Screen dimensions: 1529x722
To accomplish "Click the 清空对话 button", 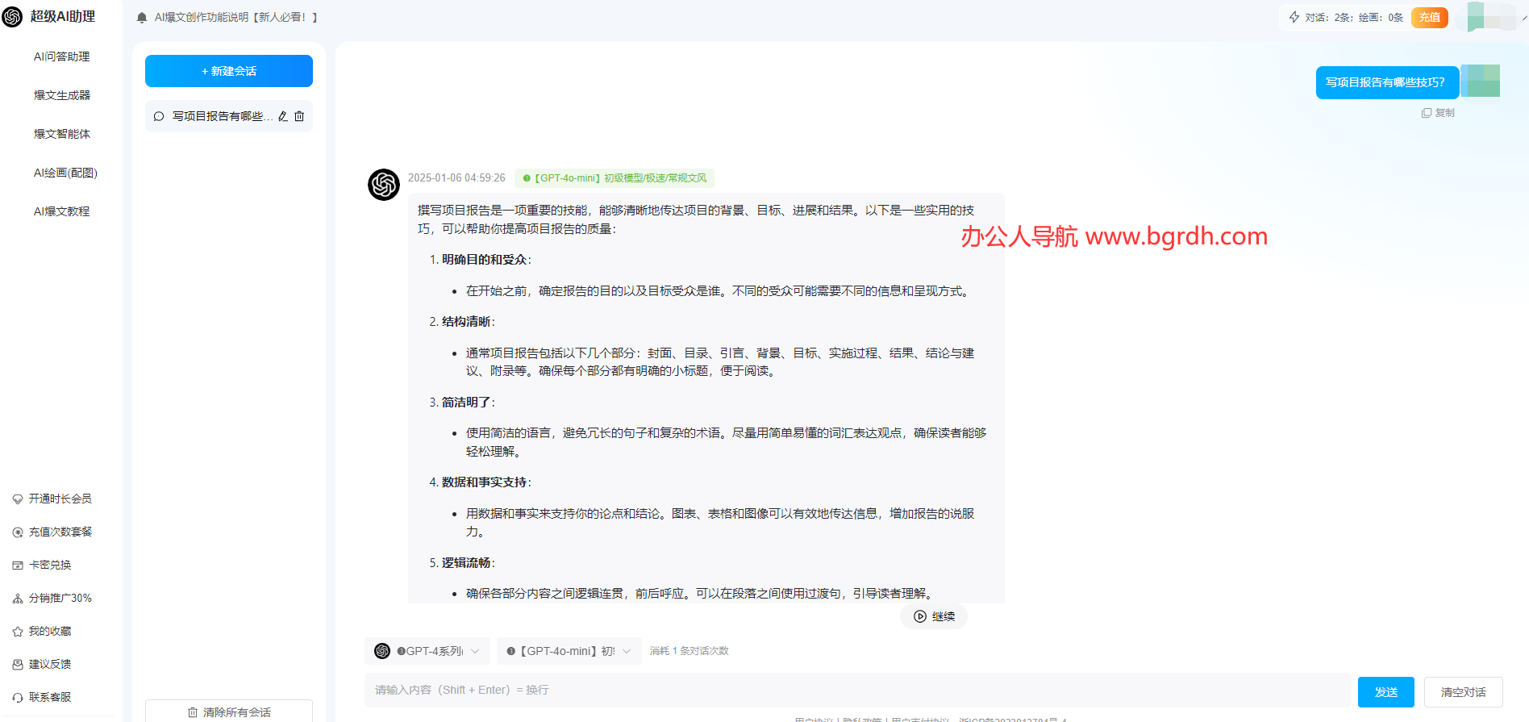I will [x=1464, y=692].
